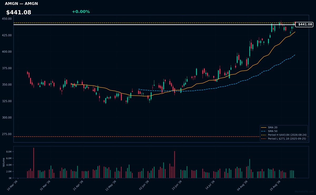
Task: Click Period H $443.84 legend entry
Action: (x=284, y=135)
